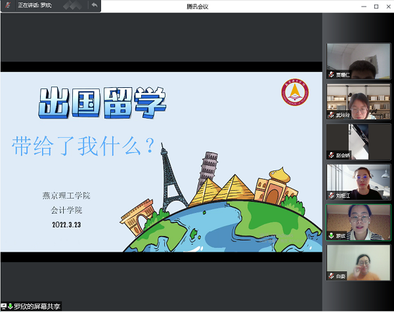The image size is (394, 312).
Task: Click the green mic icon on 罗欣's tile
Action: point(331,236)
